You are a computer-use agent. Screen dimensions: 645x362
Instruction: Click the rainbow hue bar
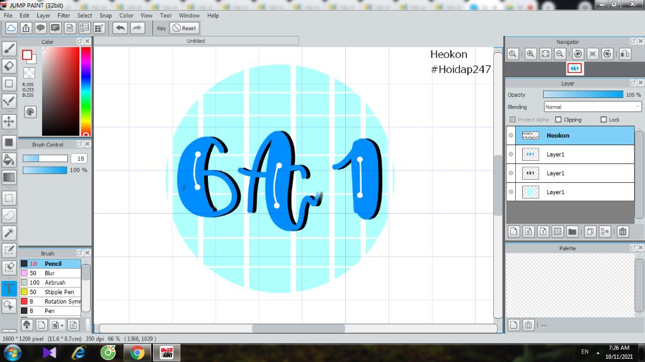coord(86,91)
